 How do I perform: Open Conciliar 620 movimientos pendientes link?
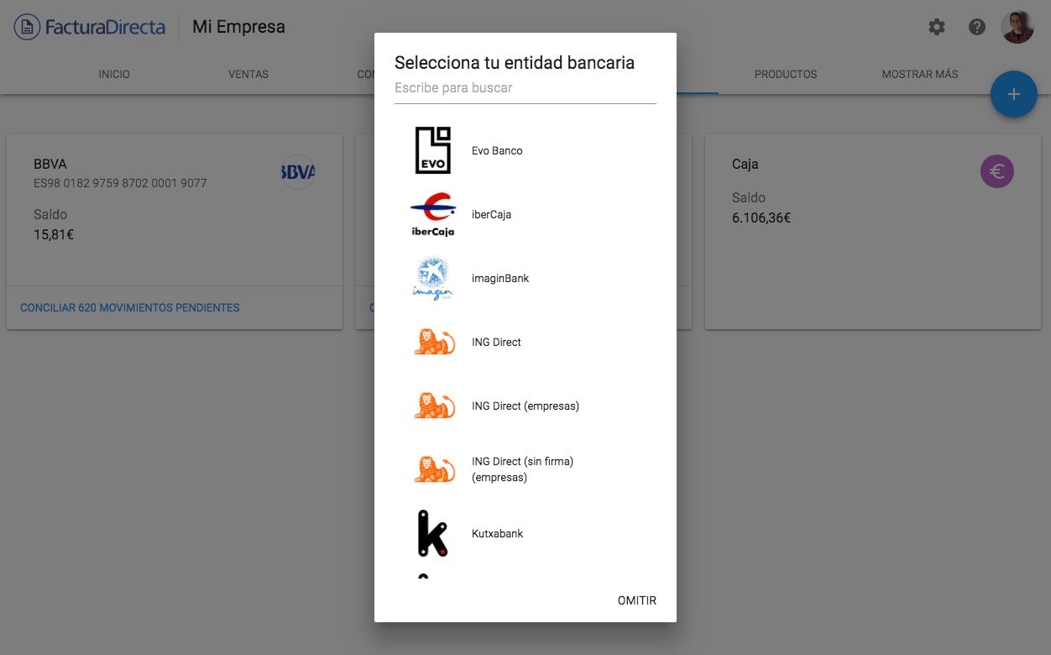[130, 308]
